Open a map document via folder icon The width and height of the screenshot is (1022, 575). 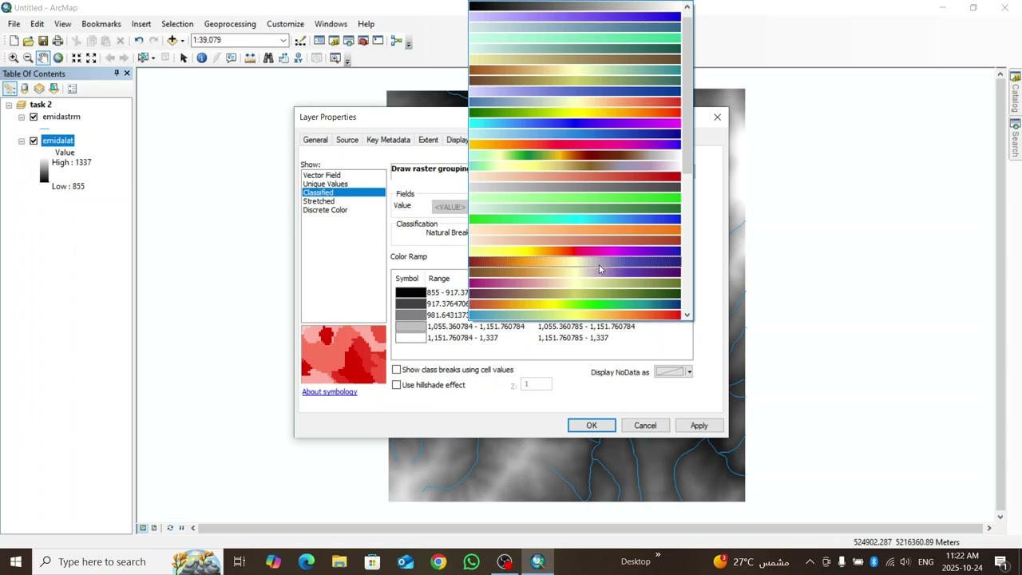coord(28,41)
